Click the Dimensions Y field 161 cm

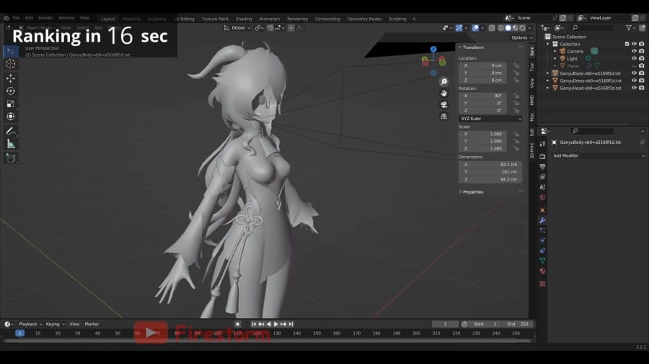point(490,172)
